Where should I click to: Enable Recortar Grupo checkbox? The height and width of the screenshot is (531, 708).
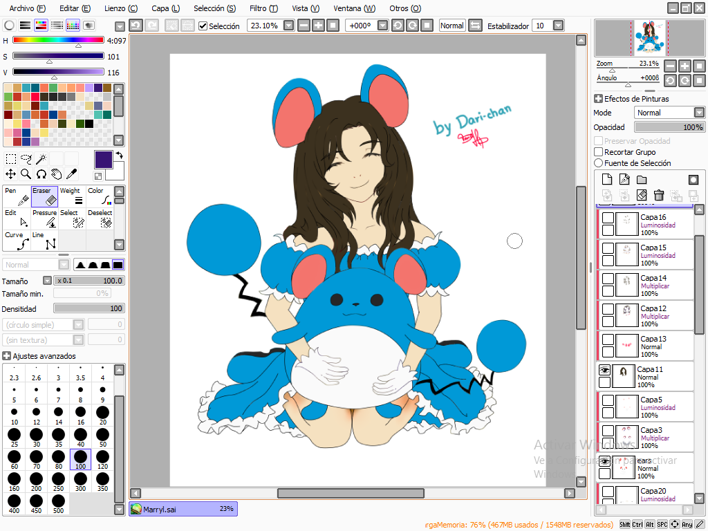tap(598, 151)
